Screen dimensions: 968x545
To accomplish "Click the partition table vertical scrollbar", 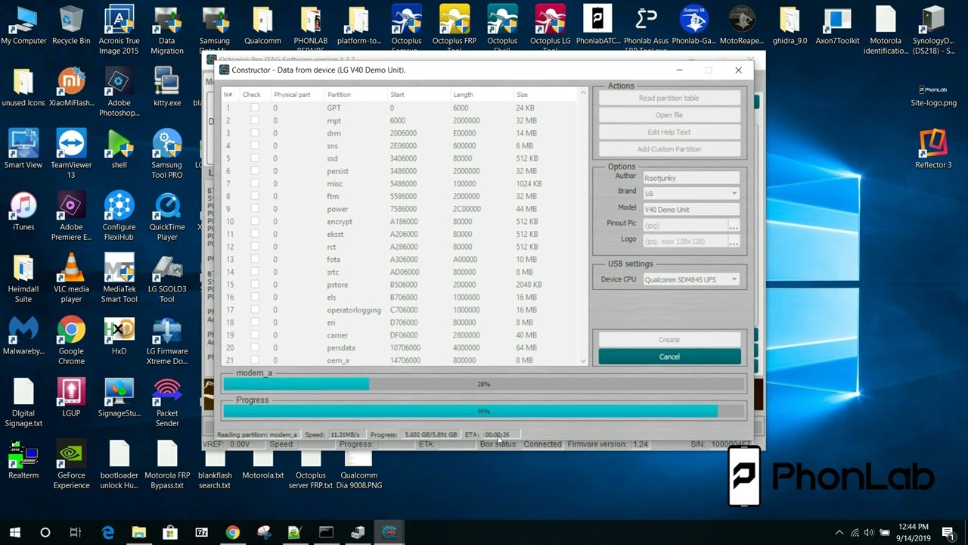I will (x=583, y=227).
